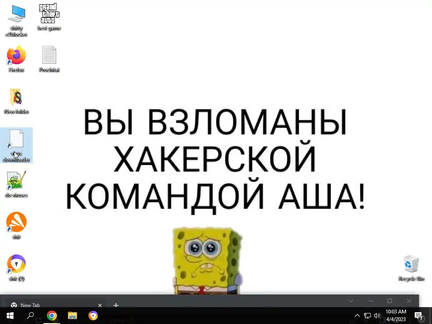Open the Windows Start menu
432x324 pixels.
point(10,316)
